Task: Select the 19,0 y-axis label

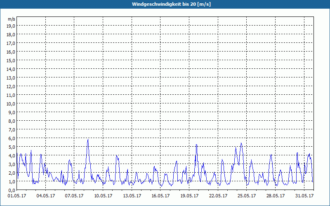Action: (12, 26)
